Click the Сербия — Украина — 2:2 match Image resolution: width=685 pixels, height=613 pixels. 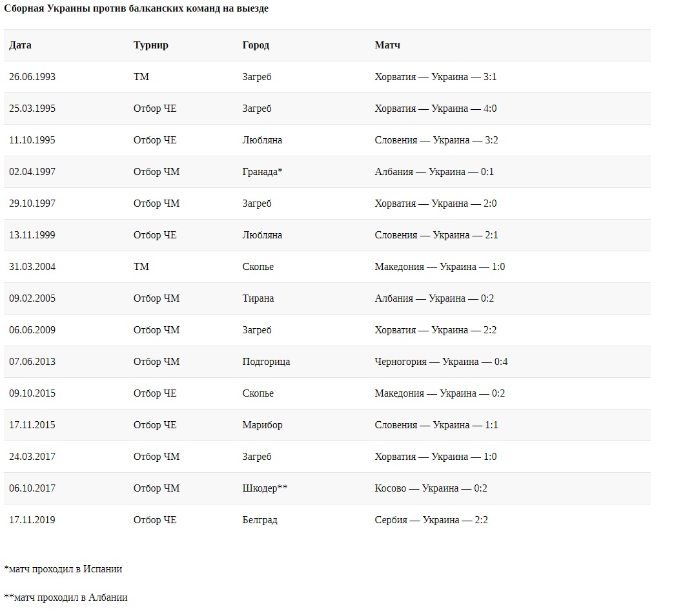[431, 520]
